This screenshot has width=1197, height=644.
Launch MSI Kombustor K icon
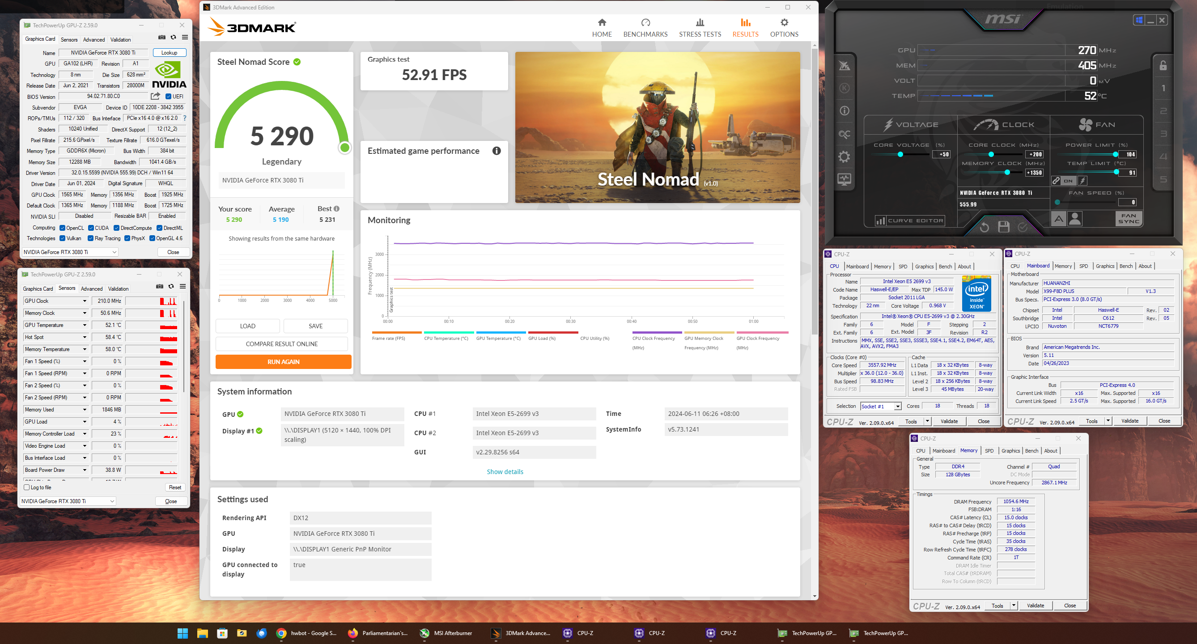845,88
